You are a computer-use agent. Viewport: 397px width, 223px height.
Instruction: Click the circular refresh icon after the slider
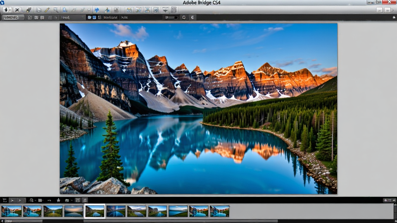[184, 17]
